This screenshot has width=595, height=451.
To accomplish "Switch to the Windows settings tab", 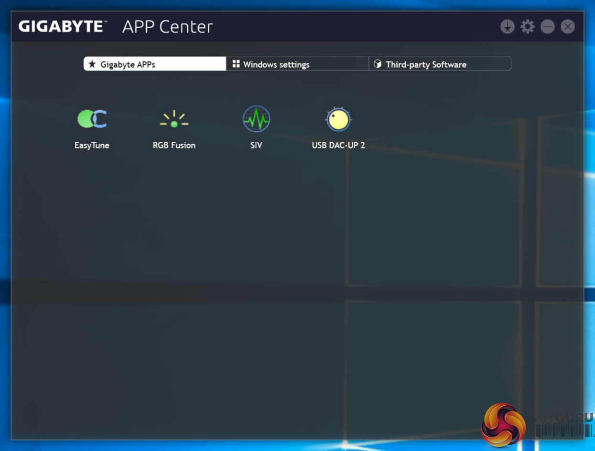I will tap(297, 64).
